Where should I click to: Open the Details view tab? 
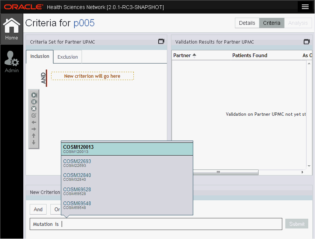[x=247, y=23]
